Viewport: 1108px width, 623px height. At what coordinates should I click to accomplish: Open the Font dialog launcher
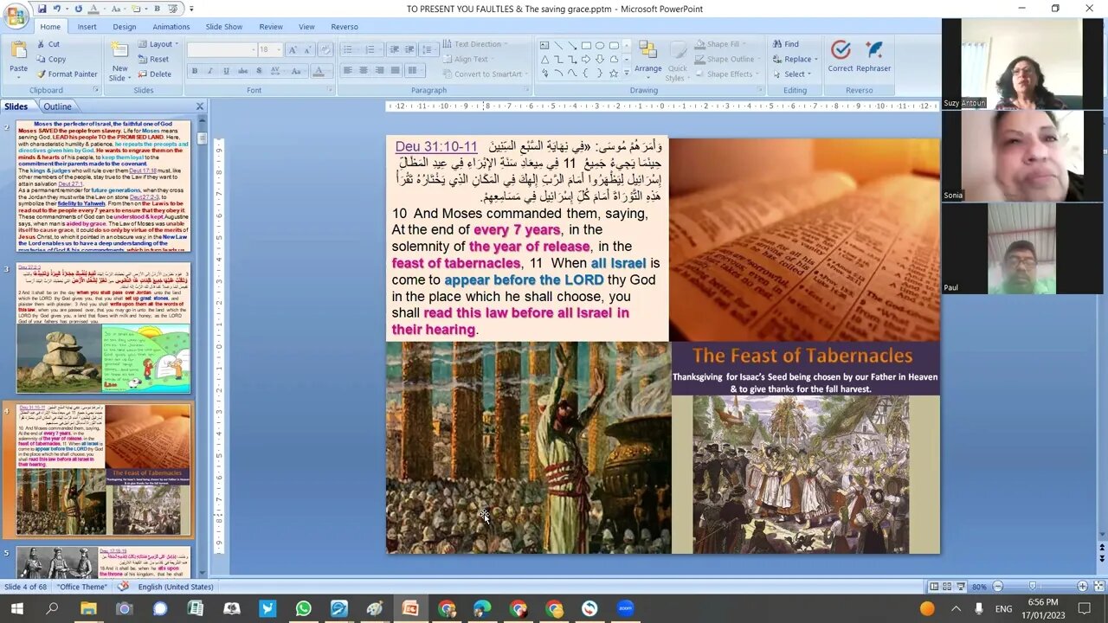pos(330,90)
